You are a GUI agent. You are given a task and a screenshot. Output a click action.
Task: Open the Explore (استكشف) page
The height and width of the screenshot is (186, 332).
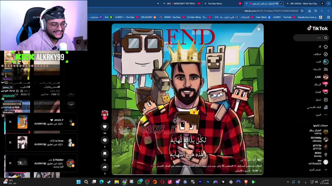[321, 54]
